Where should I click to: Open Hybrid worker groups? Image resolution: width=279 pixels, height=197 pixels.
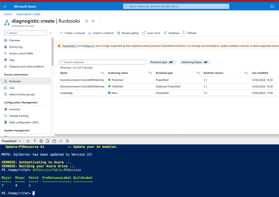pos(22,95)
